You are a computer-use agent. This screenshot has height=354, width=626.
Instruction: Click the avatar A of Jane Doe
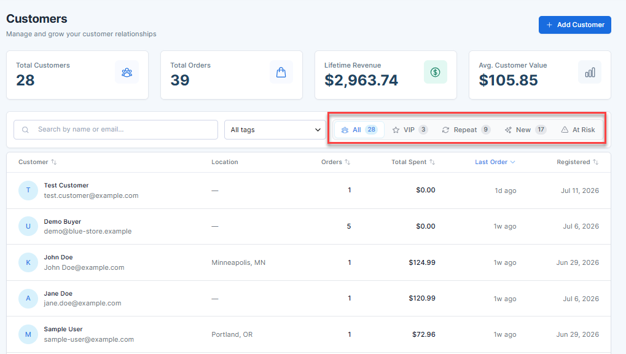click(x=28, y=299)
